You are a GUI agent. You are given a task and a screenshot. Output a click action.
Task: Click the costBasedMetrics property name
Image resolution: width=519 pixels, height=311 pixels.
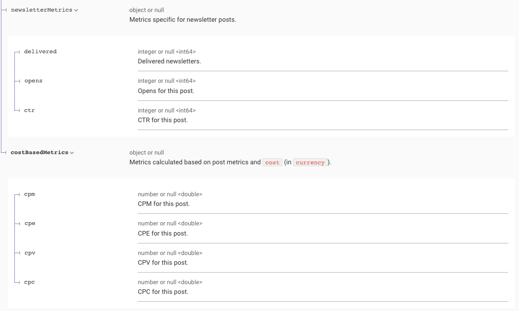(x=39, y=153)
